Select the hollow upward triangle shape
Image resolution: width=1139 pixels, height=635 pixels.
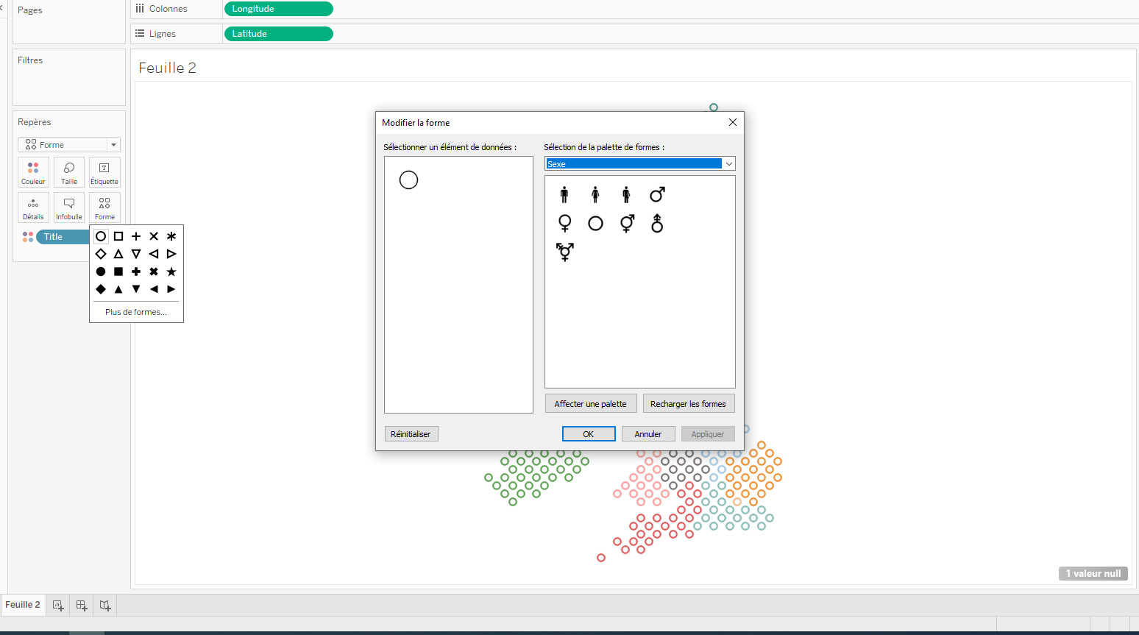[x=118, y=254]
